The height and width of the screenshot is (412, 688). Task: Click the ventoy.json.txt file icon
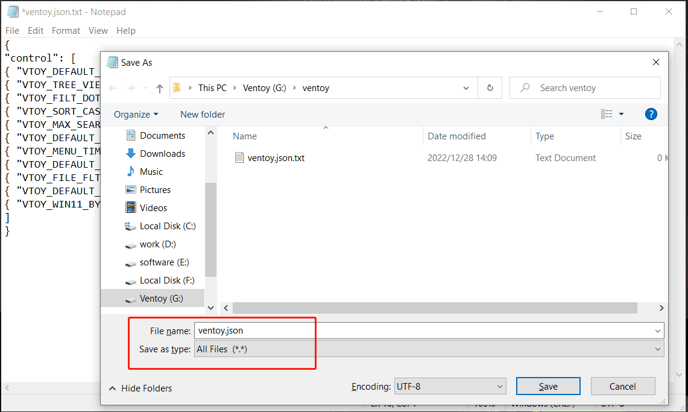(x=239, y=157)
